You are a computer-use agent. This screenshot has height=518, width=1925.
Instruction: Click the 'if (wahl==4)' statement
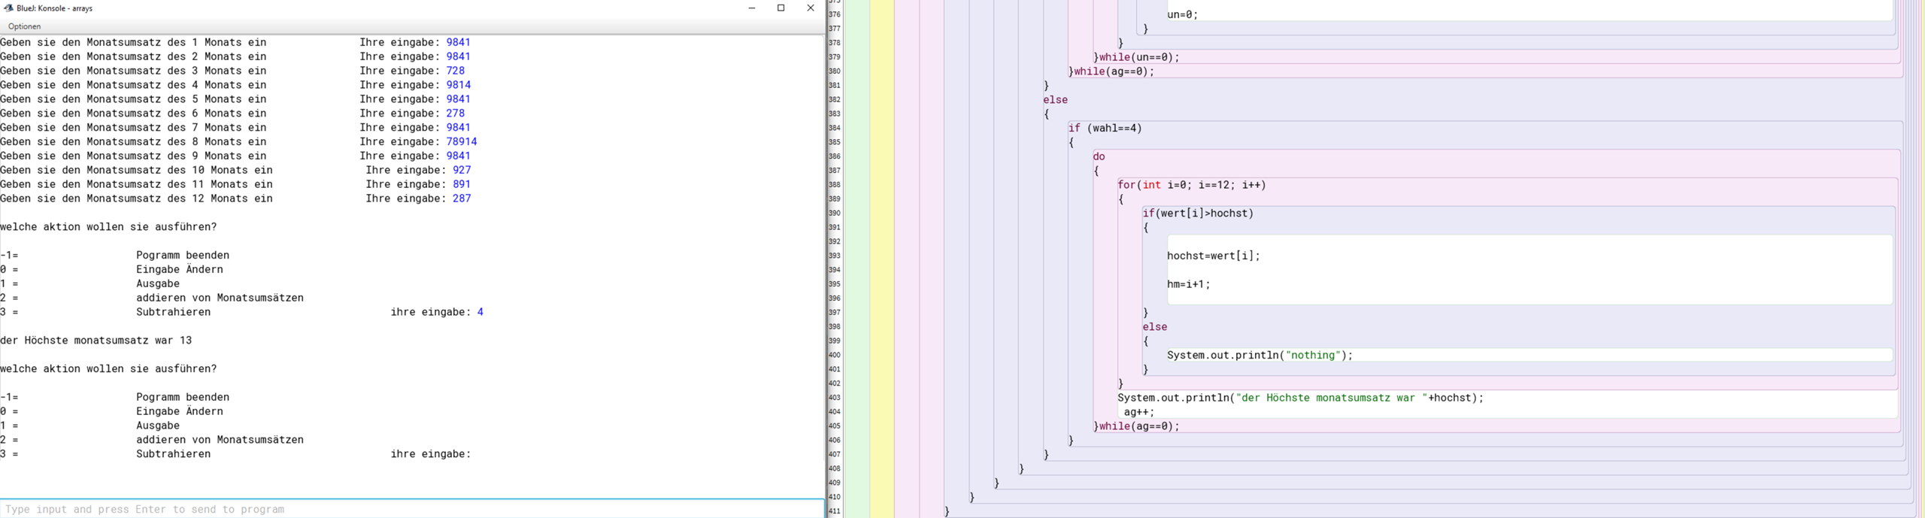(1105, 129)
